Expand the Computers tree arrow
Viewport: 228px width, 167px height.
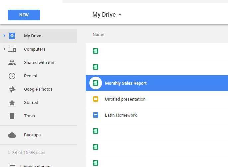(x=4, y=49)
